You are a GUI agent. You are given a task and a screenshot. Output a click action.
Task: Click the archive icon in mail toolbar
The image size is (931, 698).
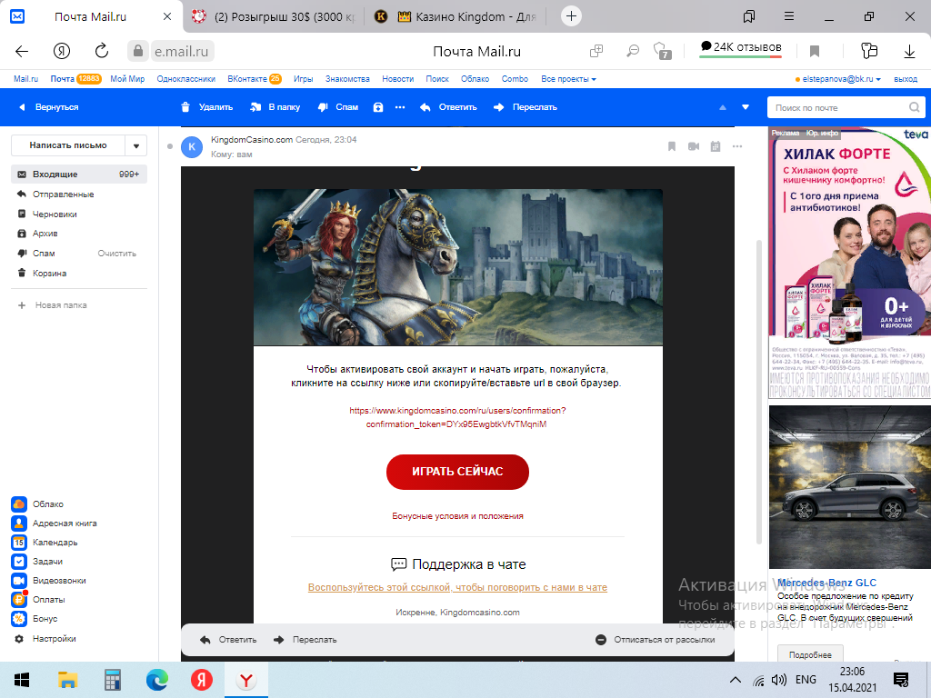pos(378,107)
